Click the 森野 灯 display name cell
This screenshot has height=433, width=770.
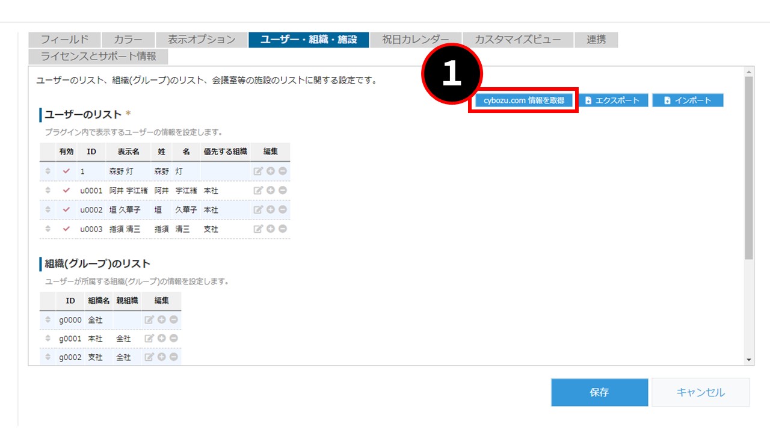coord(128,171)
